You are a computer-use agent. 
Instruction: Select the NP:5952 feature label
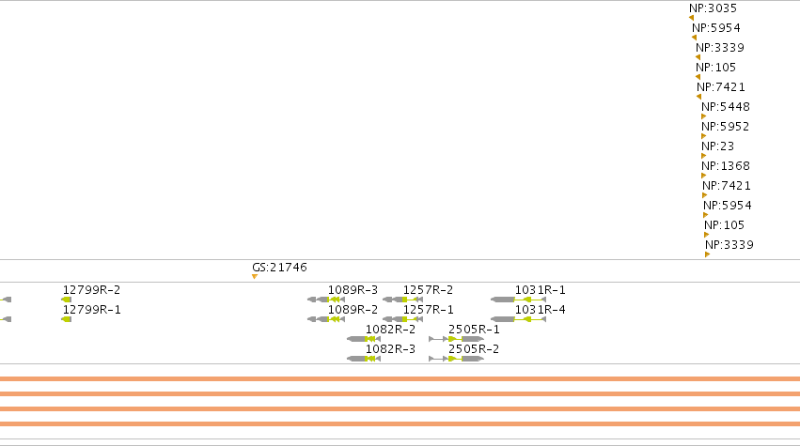click(726, 127)
